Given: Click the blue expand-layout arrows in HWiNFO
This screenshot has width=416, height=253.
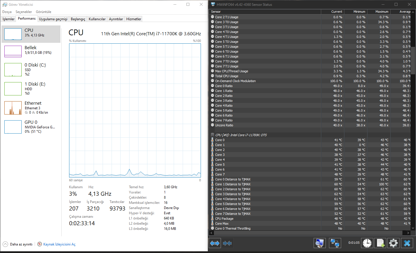Looking at the screenshot, I should pos(215,243).
